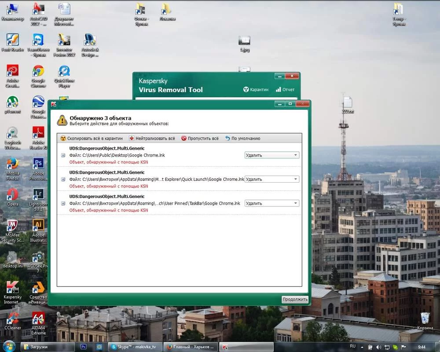440x352 pixels.
Task: Click the Mozilla Firefox desktop icon
Action: coord(13,165)
